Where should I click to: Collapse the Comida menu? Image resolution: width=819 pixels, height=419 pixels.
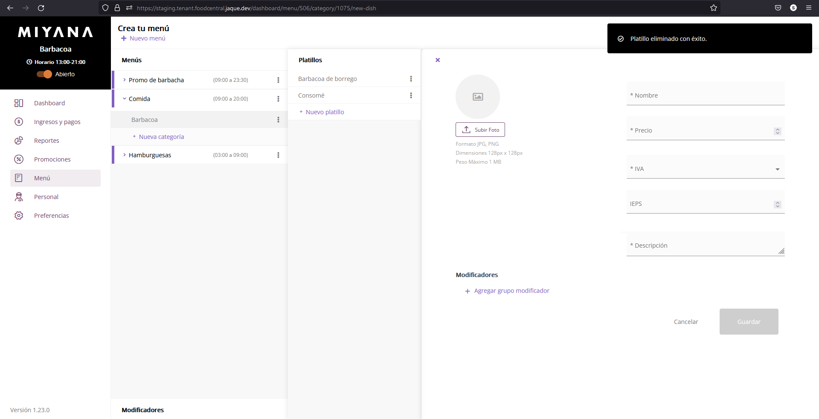tap(125, 99)
